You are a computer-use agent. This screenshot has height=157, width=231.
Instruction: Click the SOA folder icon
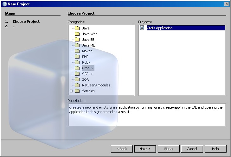click(77, 79)
